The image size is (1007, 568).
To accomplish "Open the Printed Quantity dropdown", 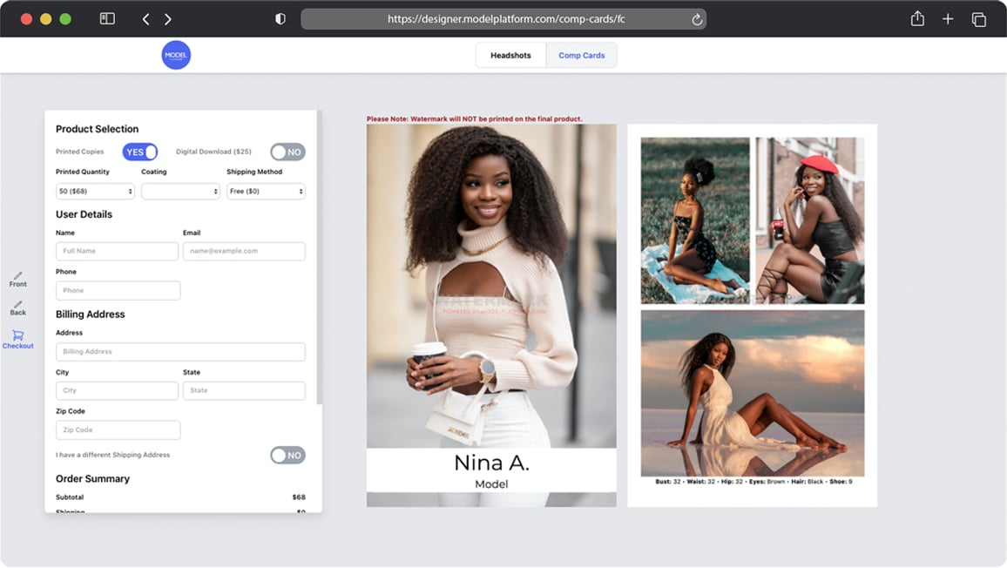I will (95, 192).
